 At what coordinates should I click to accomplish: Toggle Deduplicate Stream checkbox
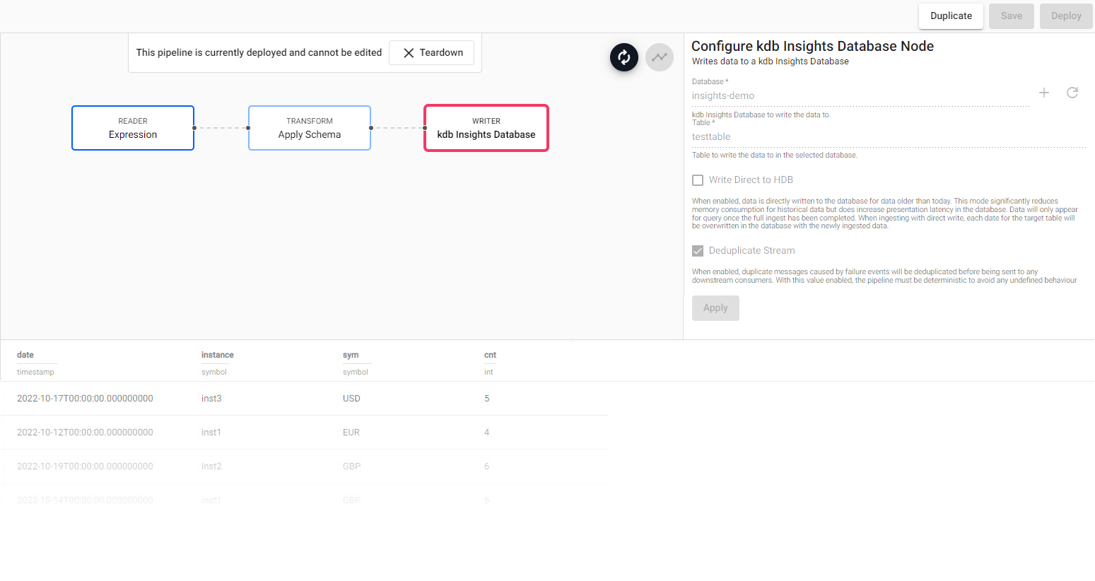pyautogui.click(x=698, y=251)
